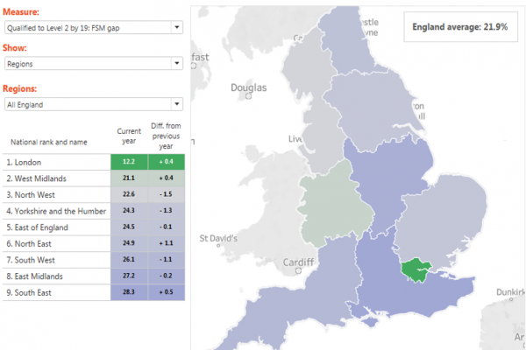Open the Regions dropdown showing All England
Screen dimensions: 526x350
92,104
